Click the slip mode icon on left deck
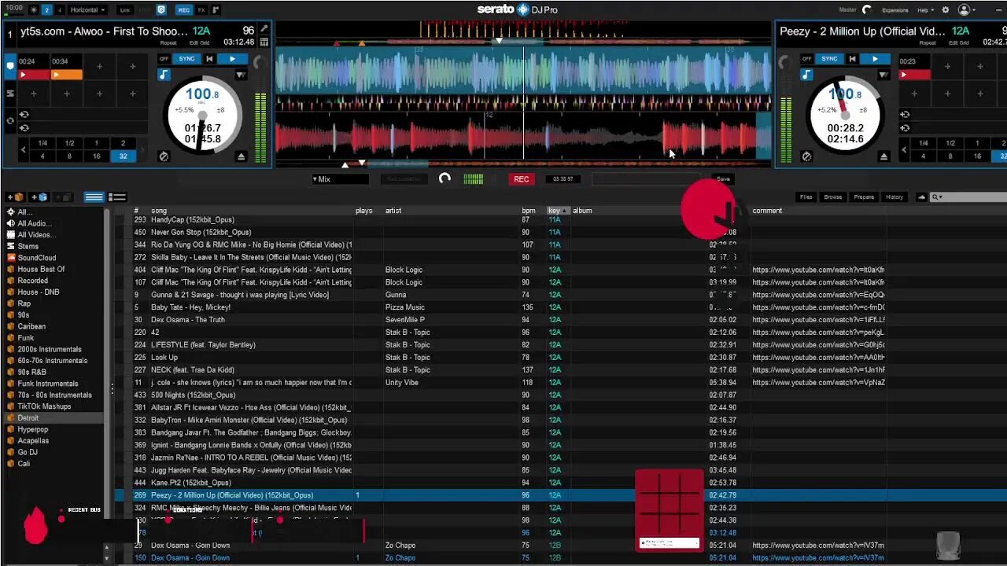The height and width of the screenshot is (566, 1007). pos(164,156)
